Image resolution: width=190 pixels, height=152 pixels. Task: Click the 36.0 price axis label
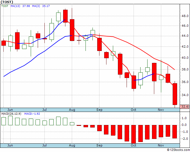(x=185, y=82)
